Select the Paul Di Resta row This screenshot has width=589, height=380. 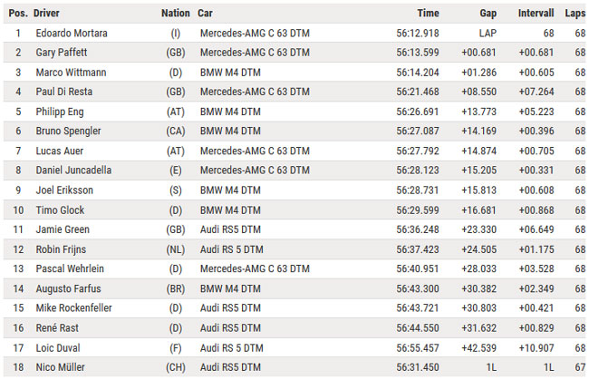pyautogui.click(x=294, y=92)
